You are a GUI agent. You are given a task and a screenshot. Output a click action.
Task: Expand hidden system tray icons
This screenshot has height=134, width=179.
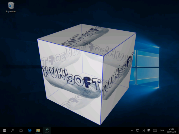tap(132, 130)
